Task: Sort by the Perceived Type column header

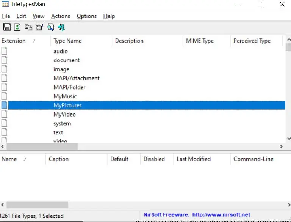Action: pyautogui.click(x=256, y=41)
